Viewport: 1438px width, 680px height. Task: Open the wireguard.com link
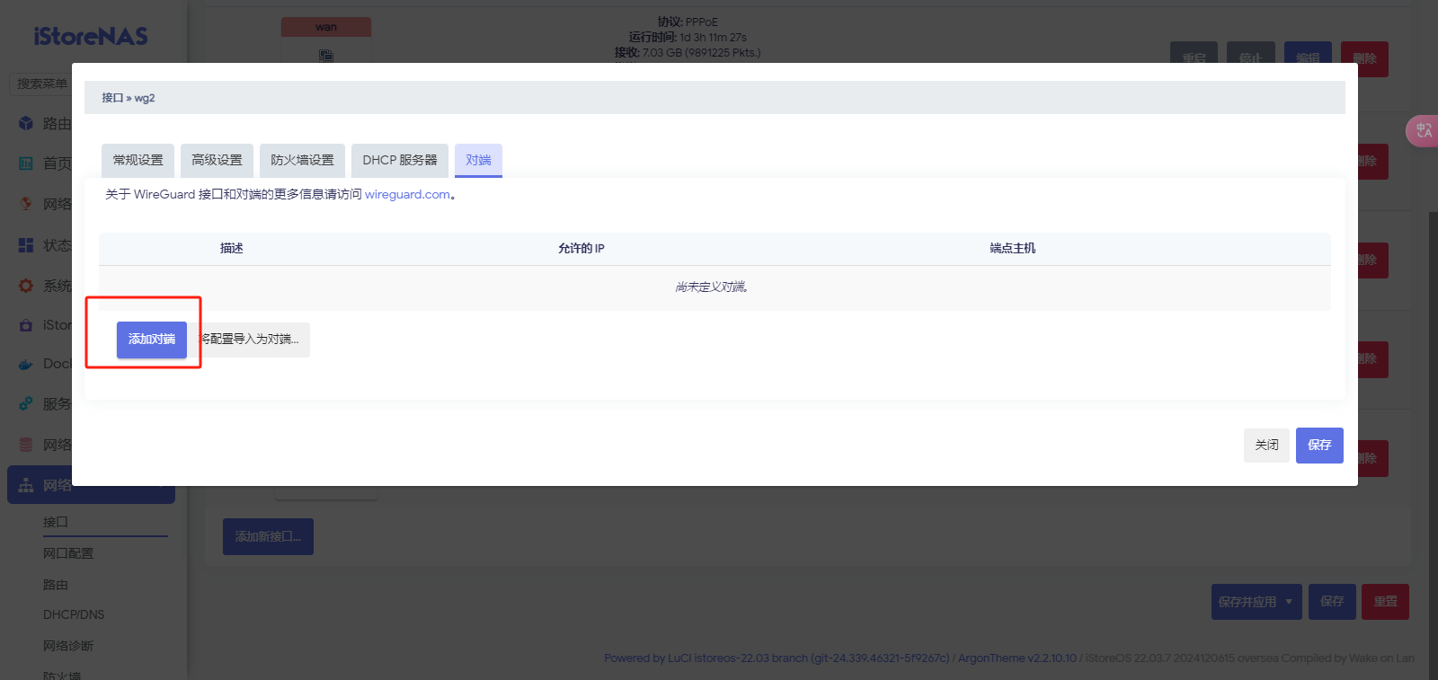407,194
